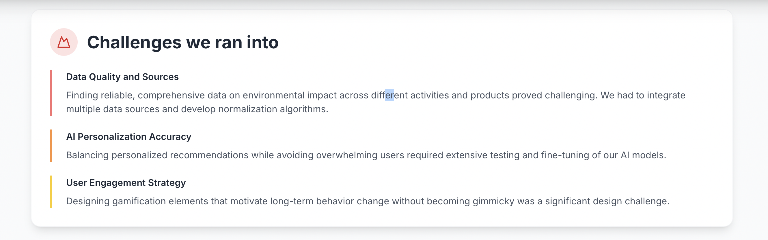Image resolution: width=768 pixels, height=240 pixels.
Task: Click the yellow bar beside User Engagement
Action: coord(51,192)
